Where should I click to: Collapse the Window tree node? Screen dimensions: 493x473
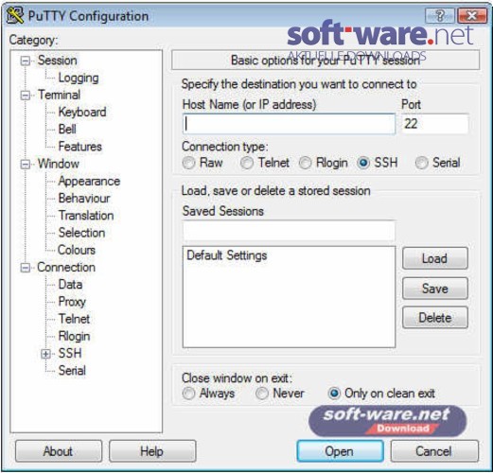click(x=26, y=165)
